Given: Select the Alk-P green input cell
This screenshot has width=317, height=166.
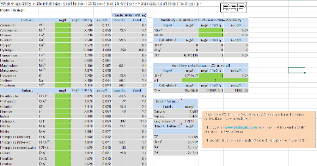Looking at the screenshot, I should click(x=211, y=30).
